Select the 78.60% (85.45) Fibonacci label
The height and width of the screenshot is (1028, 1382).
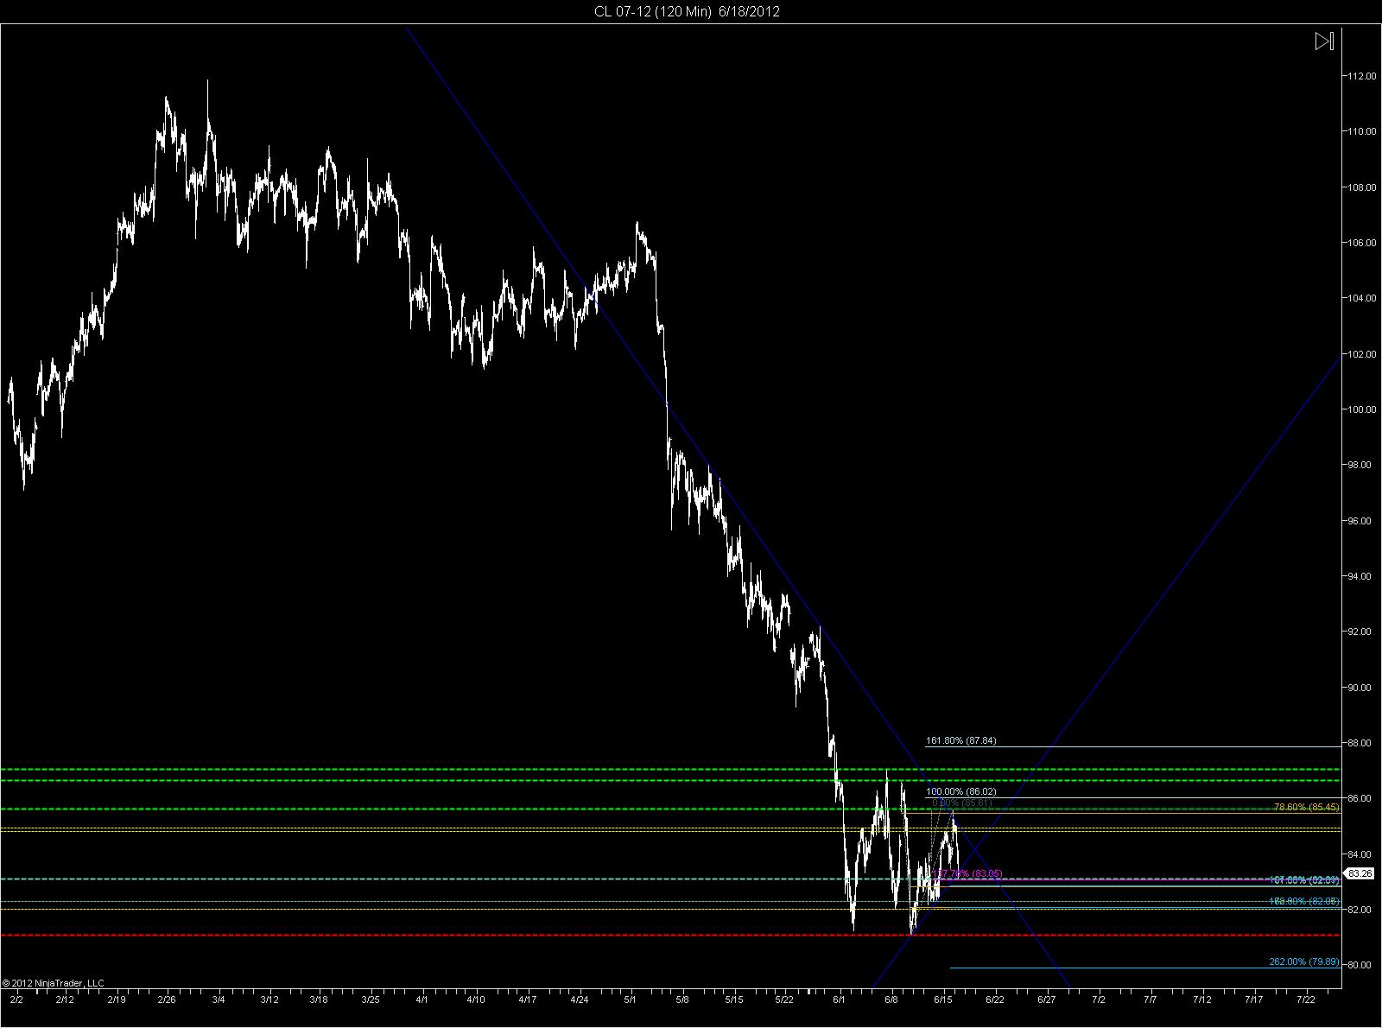pyautogui.click(x=1307, y=807)
